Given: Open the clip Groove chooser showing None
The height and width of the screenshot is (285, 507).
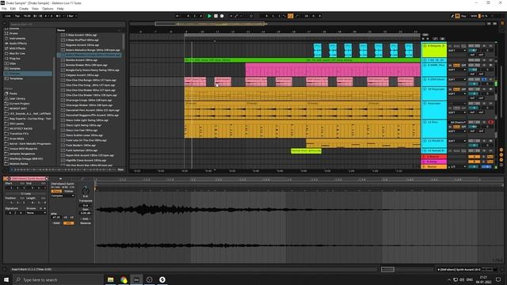Looking at the screenshot, I should 36,213.
